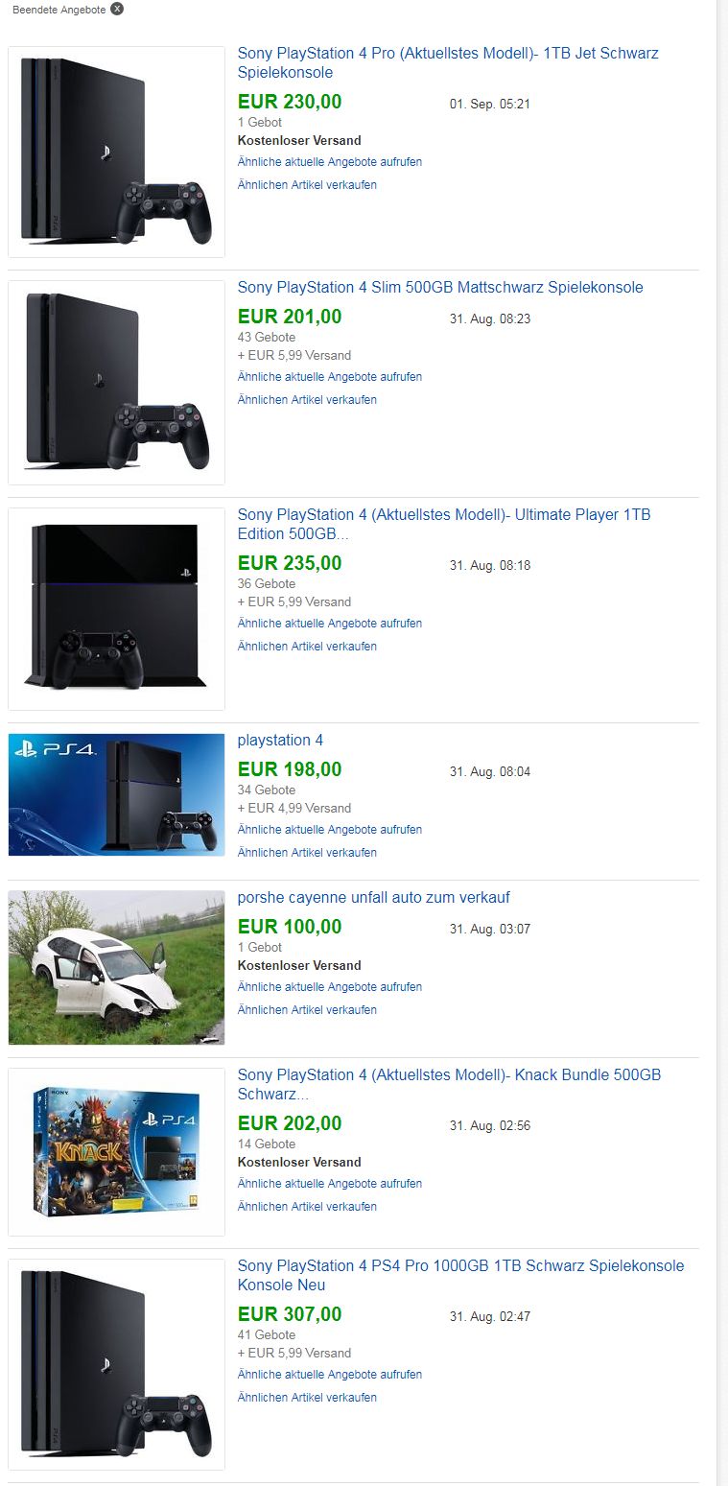Click 'Ähnlichen Artikel verkaufen' under Knack Bundle listing
The image size is (728, 1486).
pos(307,1207)
